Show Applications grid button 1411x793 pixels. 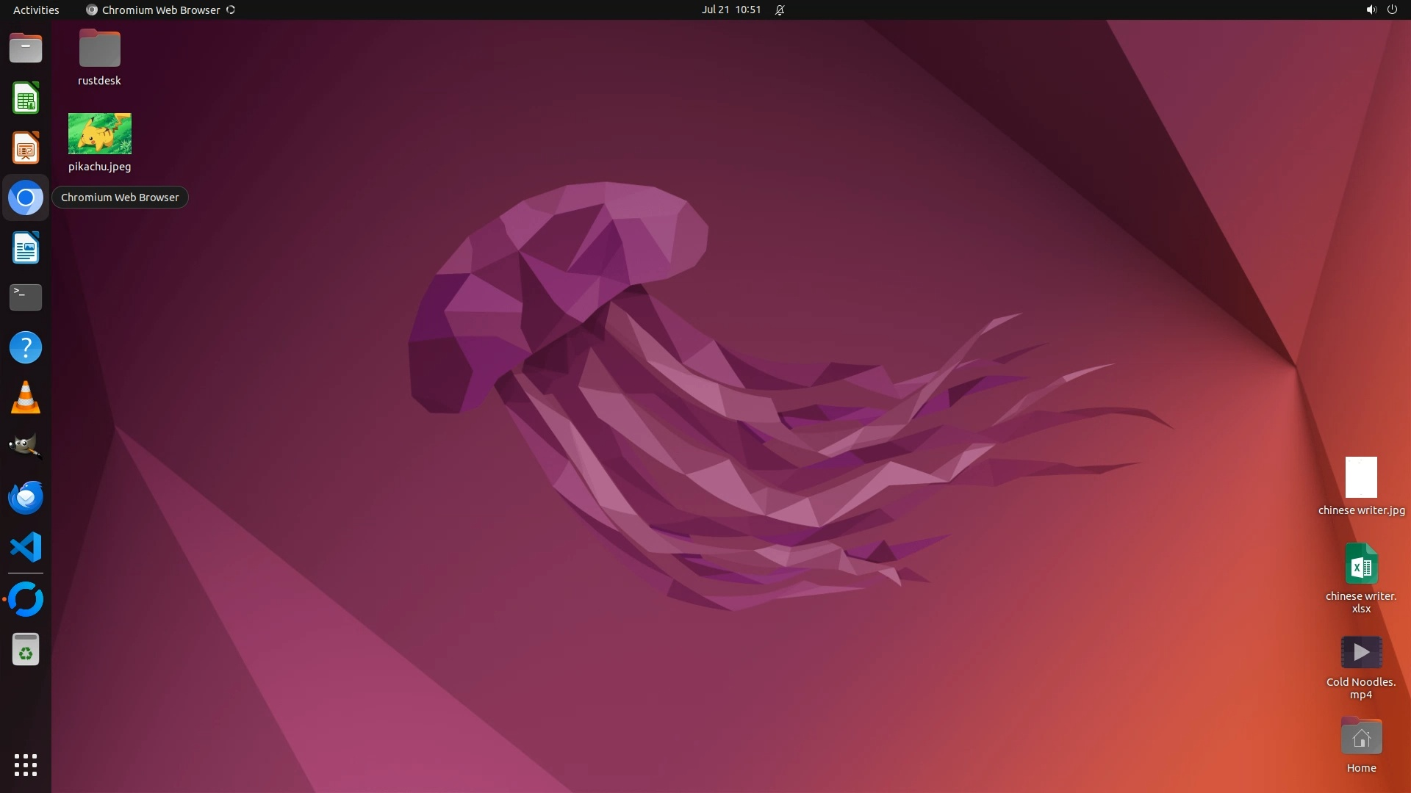[26, 765]
